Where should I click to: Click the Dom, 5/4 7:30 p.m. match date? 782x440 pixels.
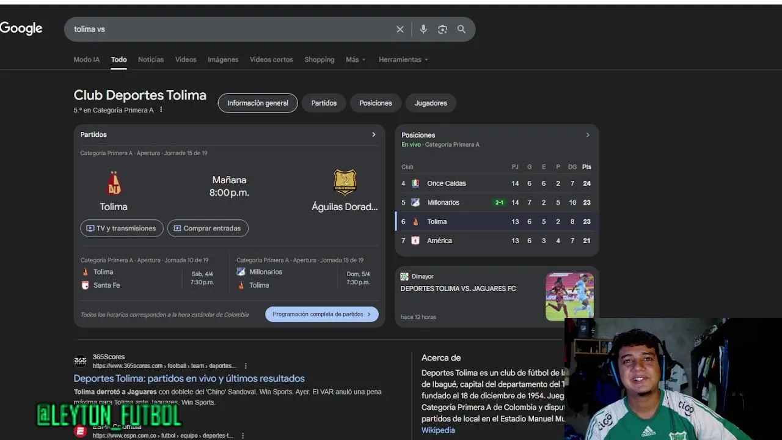pyautogui.click(x=358, y=278)
